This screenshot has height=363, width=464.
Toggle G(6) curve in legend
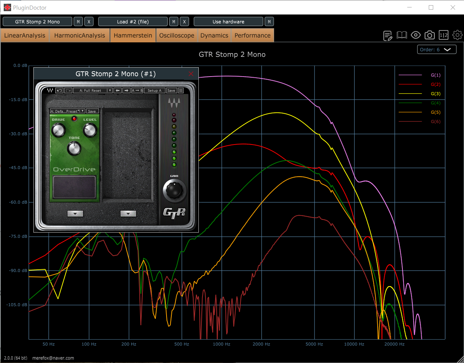click(x=419, y=121)
